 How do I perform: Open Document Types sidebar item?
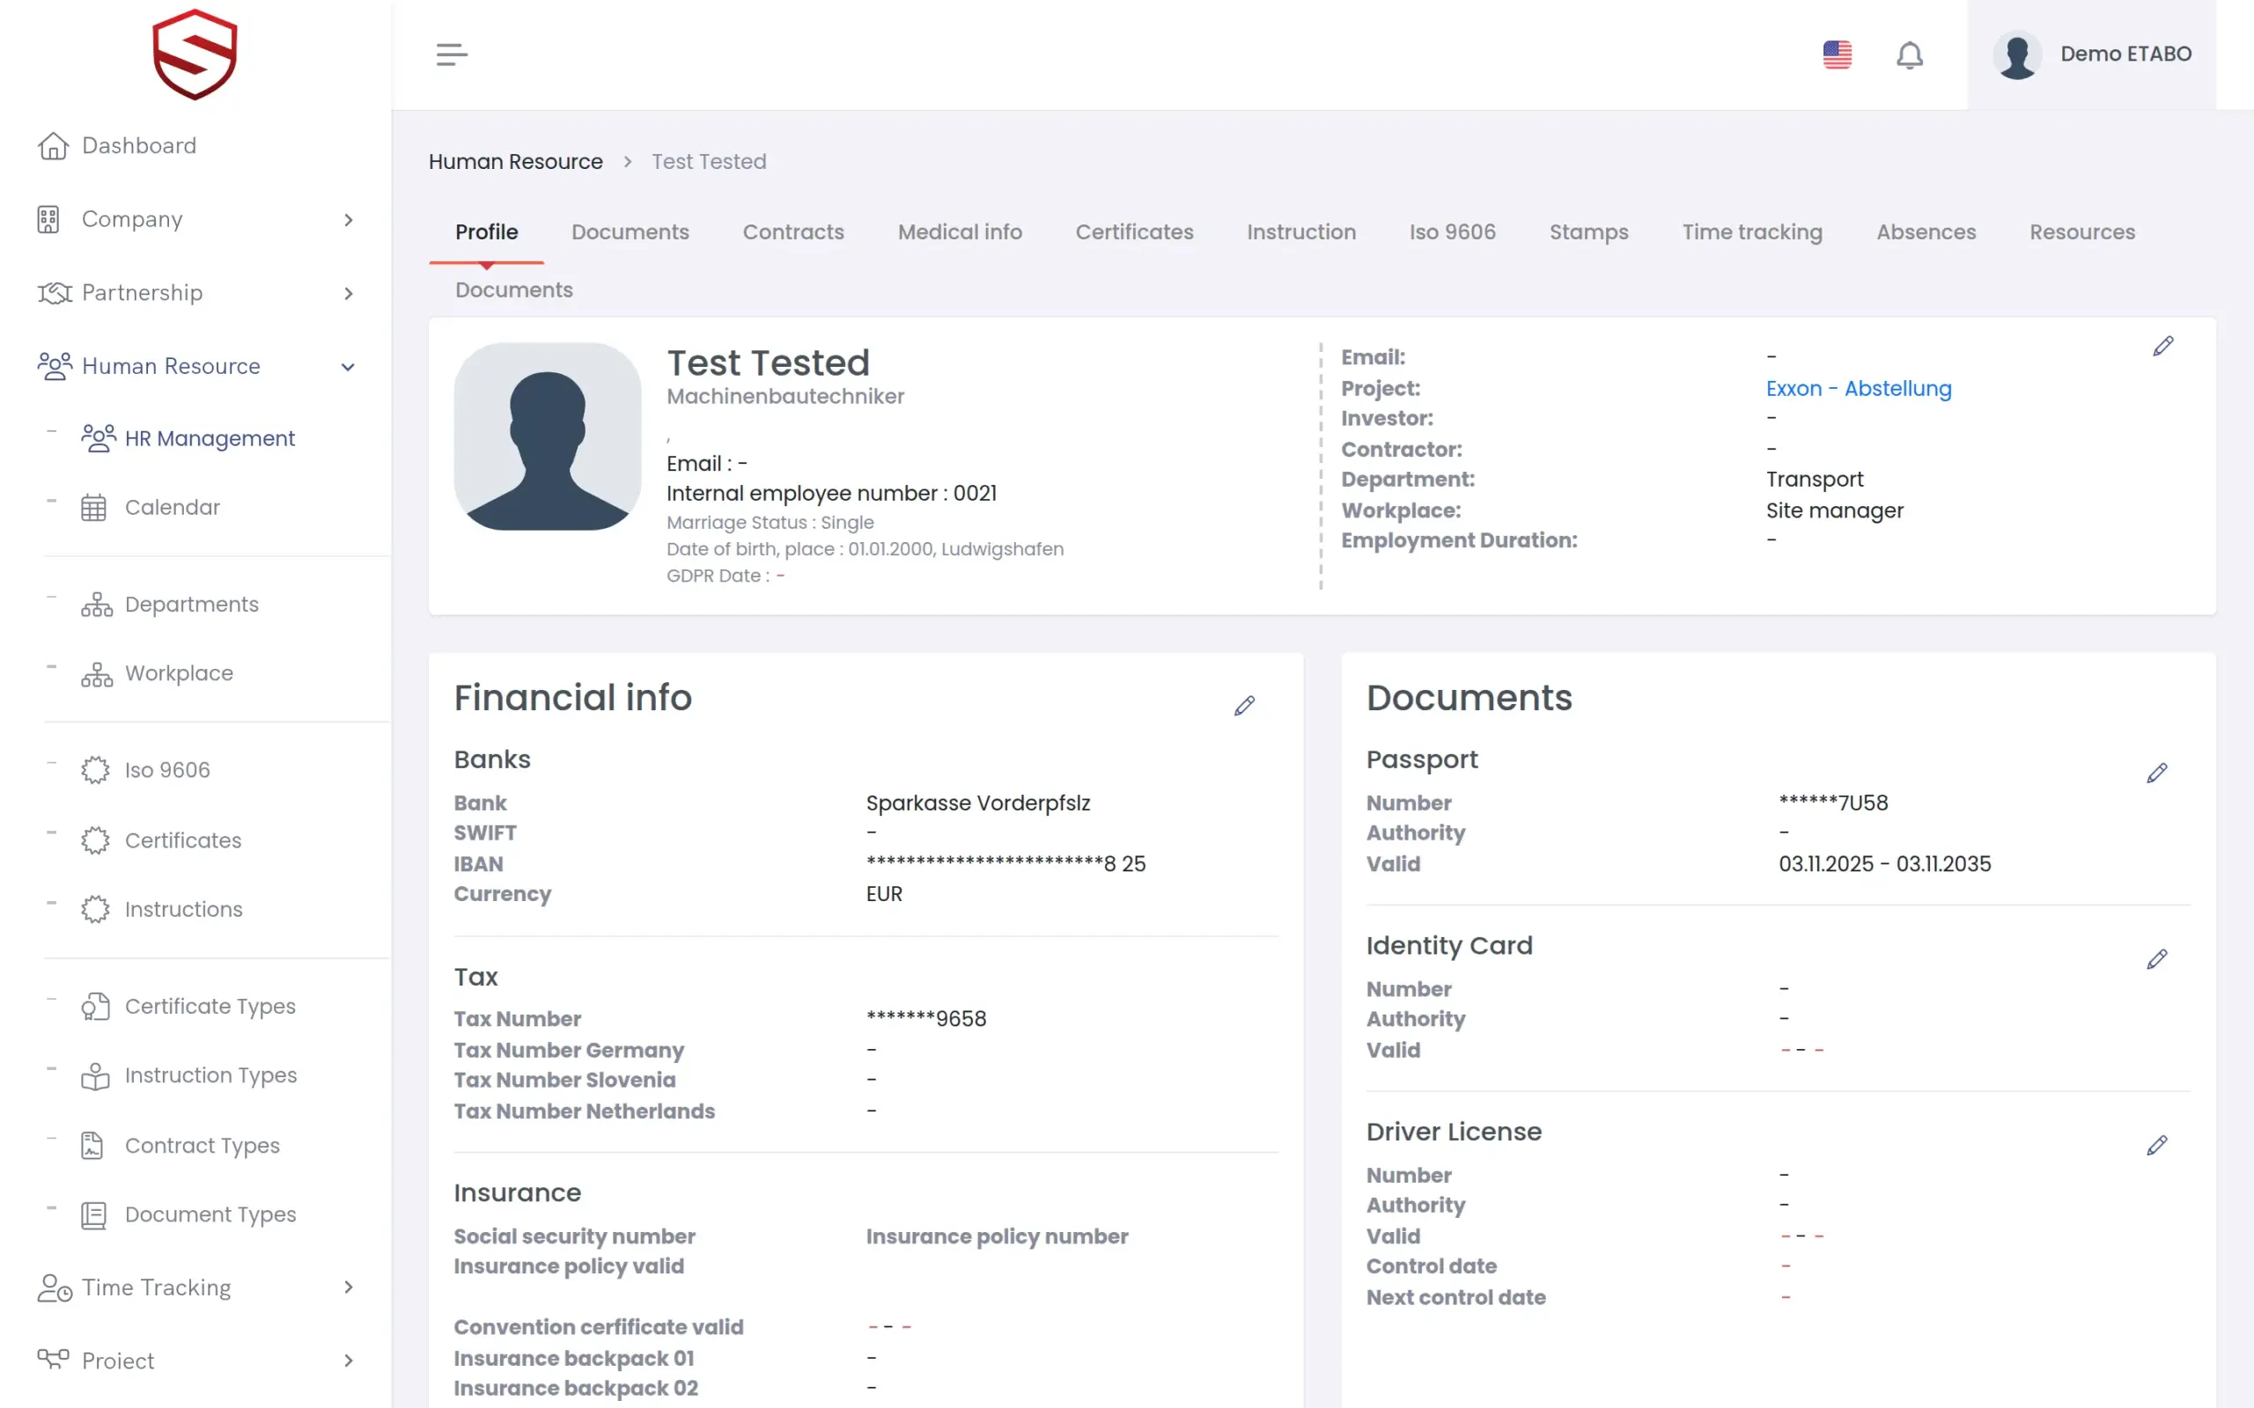[188, 1215]
